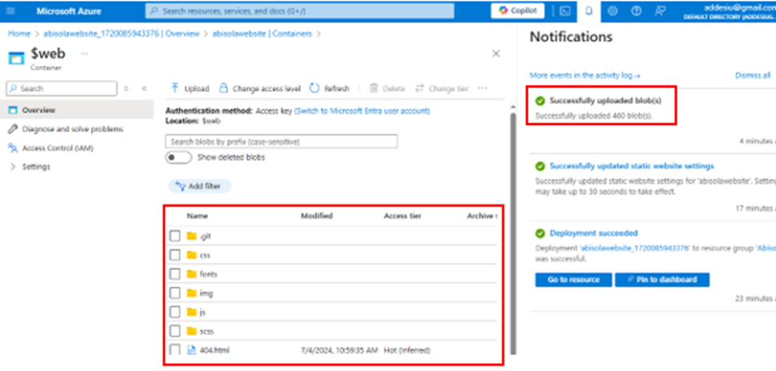This screenshot has height=371, width=776.
Task: Open the scss folder icon
Action: 191,331
